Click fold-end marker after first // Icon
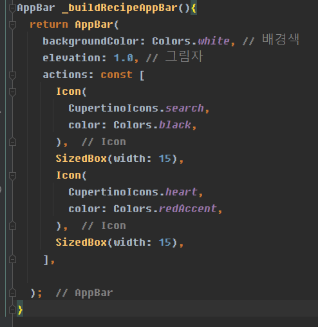 click(12, 142)
